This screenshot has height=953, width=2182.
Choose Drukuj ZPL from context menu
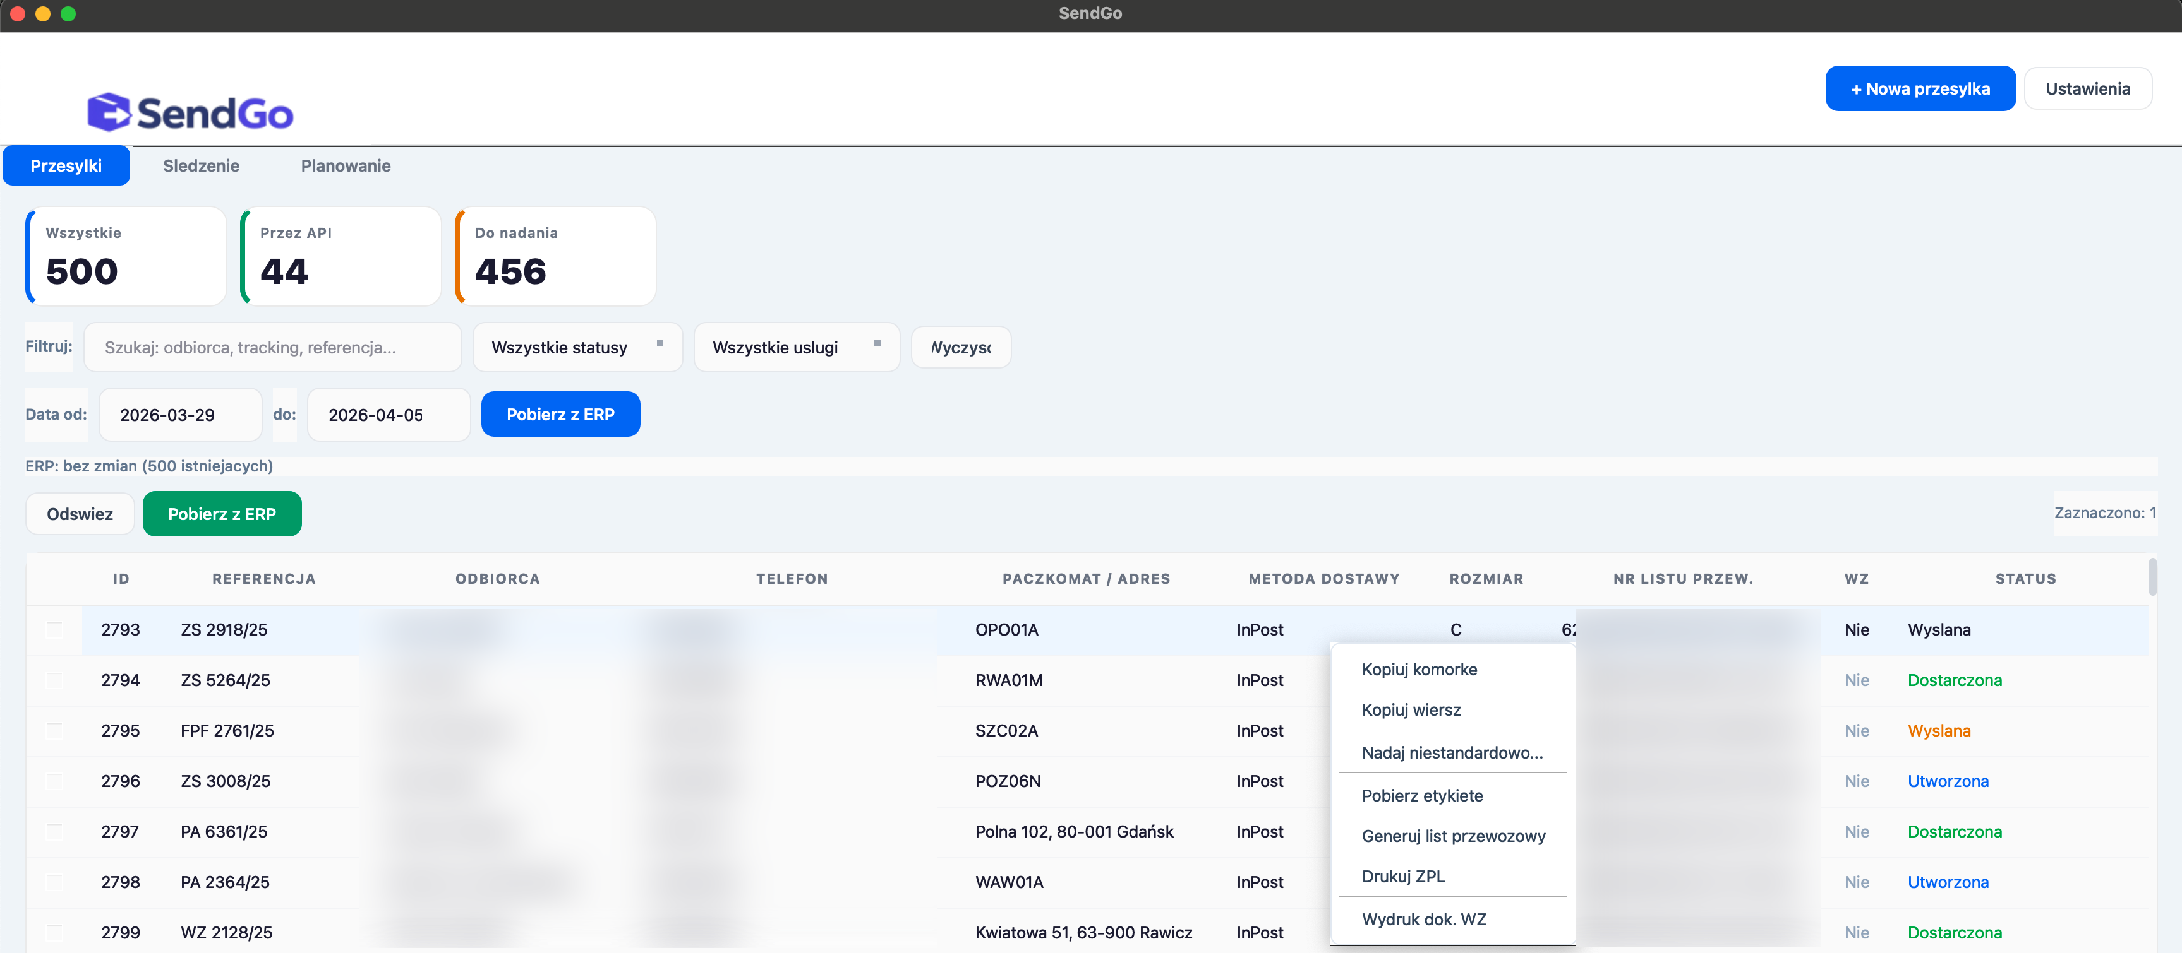[x=1453, y=877]
